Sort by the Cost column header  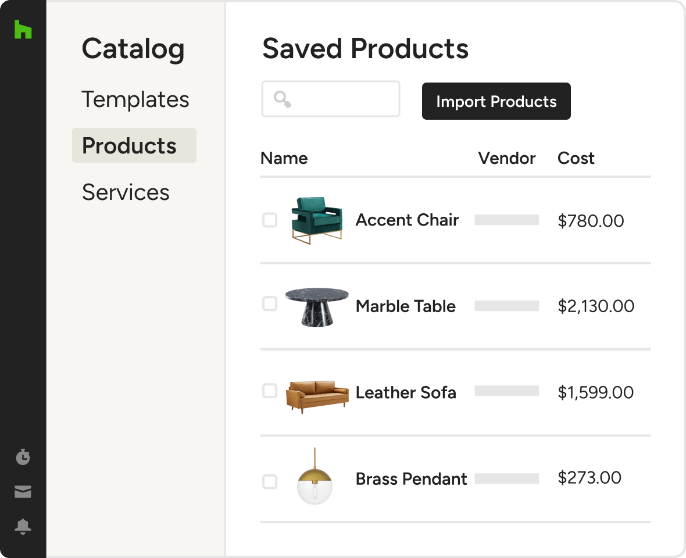[x=576, y=159]
